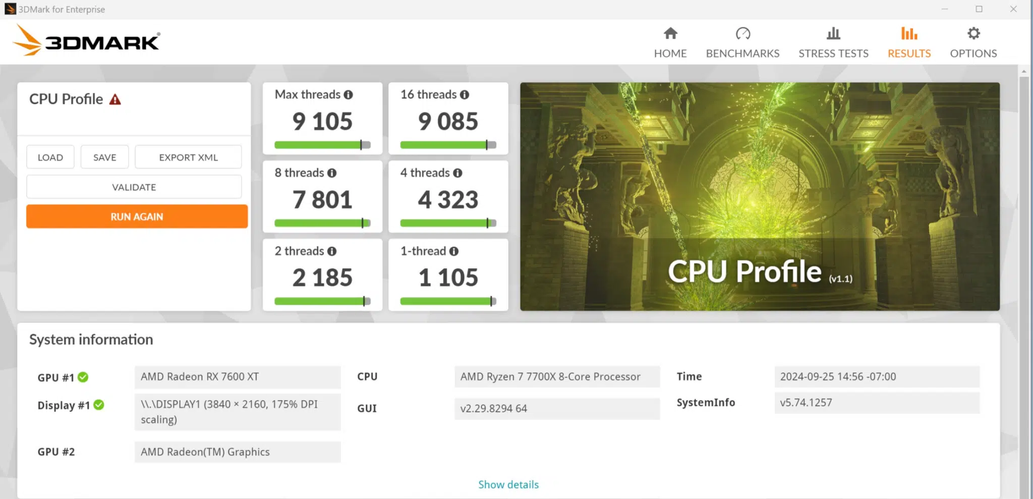
Task: Click the CPU Profile preview image
Action: [760, 196]
